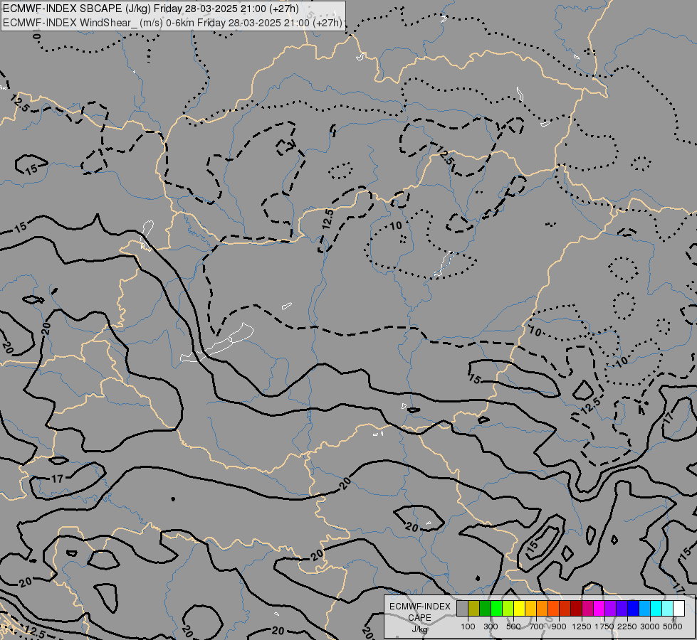
Task: Click the legend tick label 1250
Action: coord(582,626)
